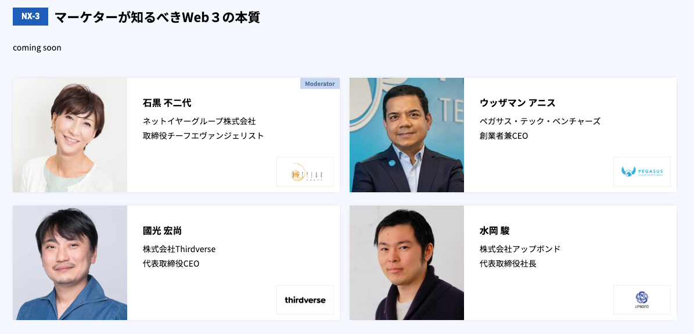Screen dimensions: 694x334
Task: Click speaker name 國光 宏尚
Action: (162, 231)
